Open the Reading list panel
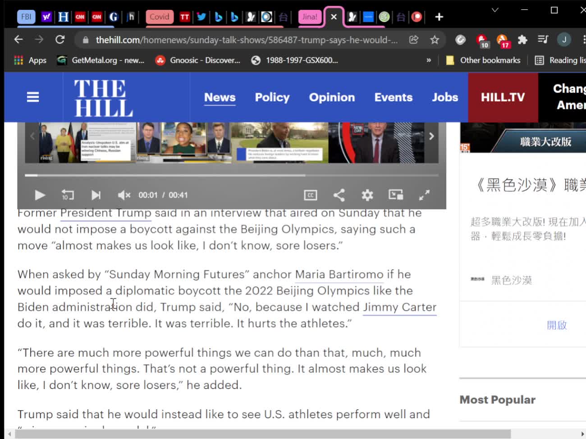586x439 pixels. [560, 60]
